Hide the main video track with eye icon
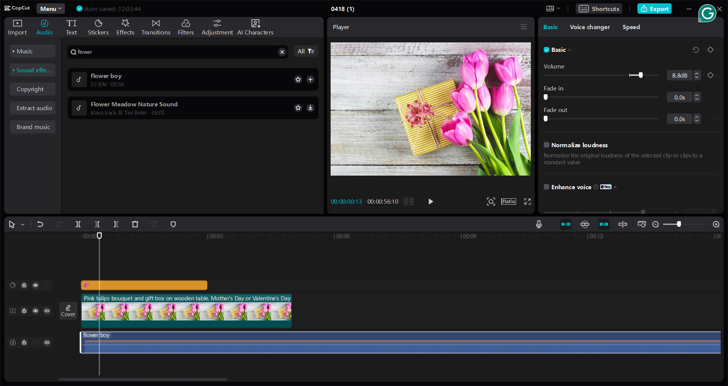This screenshot has width=728, height=386. 36,311
